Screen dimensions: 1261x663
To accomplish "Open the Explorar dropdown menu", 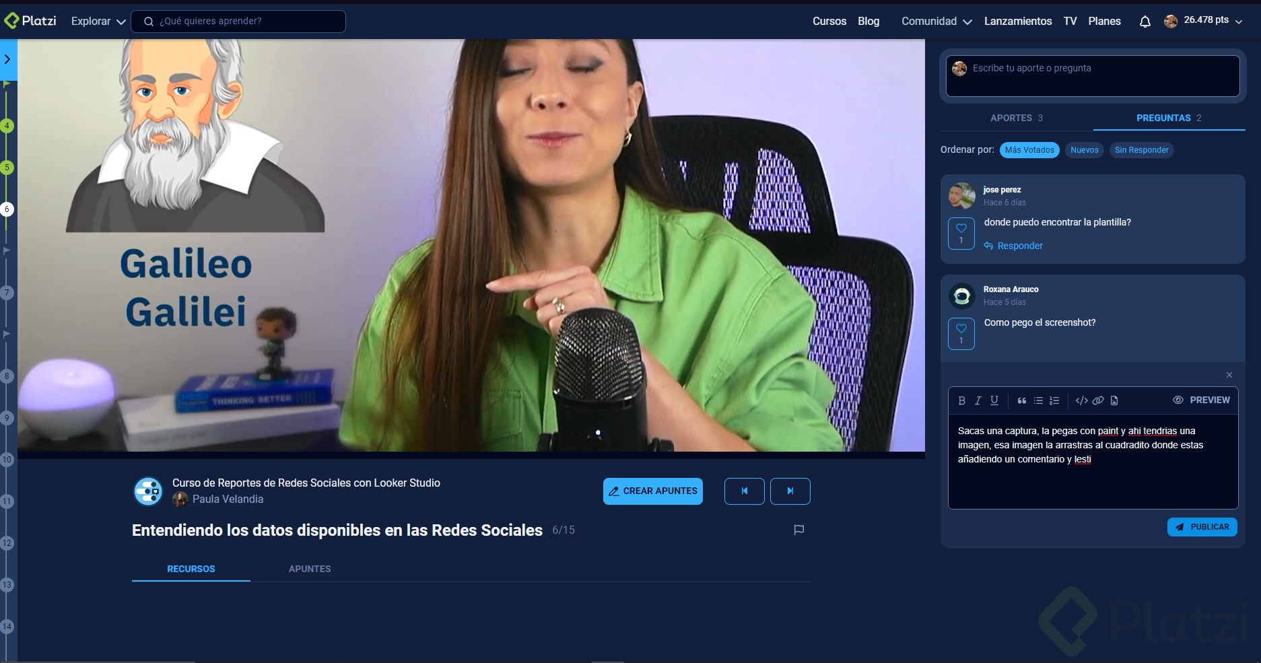I will tap(96, 21).
